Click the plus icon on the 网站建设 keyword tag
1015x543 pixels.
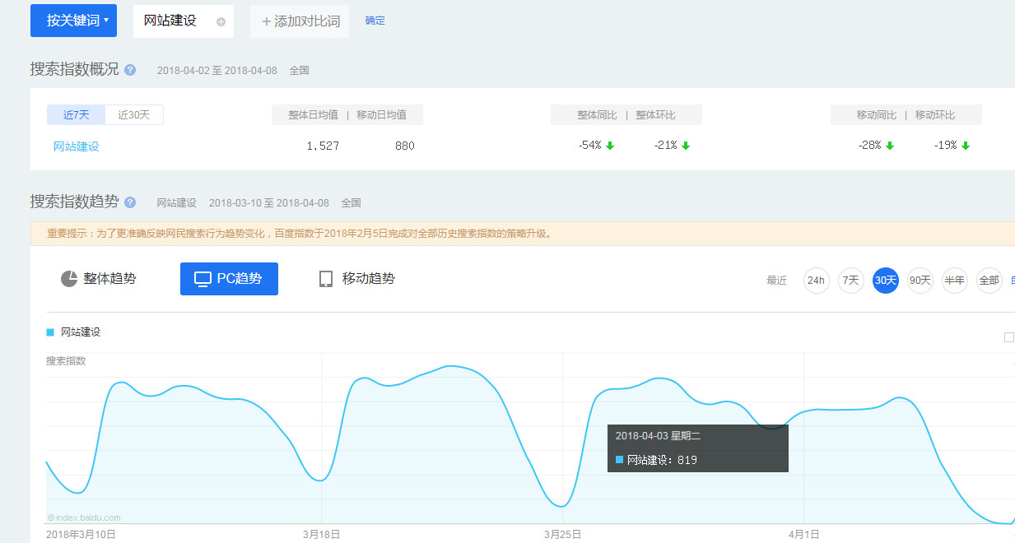click(222, 21)
